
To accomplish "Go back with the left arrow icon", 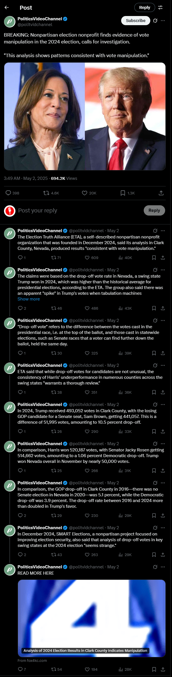I will tap(7, 7).
